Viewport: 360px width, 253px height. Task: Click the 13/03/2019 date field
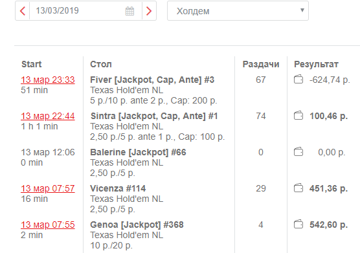pos(85,11)
